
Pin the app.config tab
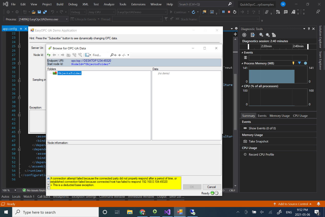coord(21,29)
